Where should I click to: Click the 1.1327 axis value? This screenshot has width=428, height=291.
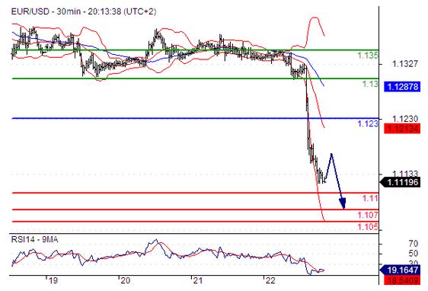pyautogui.click(x=405, y=64)
